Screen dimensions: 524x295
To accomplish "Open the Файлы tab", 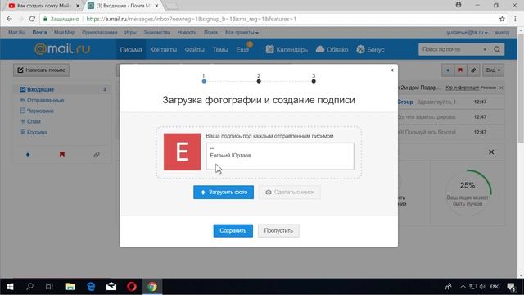I will pos(194,49).
